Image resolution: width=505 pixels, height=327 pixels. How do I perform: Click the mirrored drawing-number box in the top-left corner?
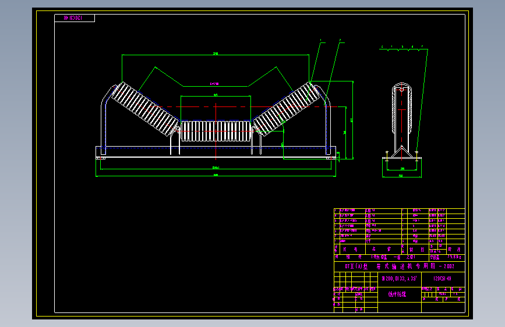pos(75,18)
